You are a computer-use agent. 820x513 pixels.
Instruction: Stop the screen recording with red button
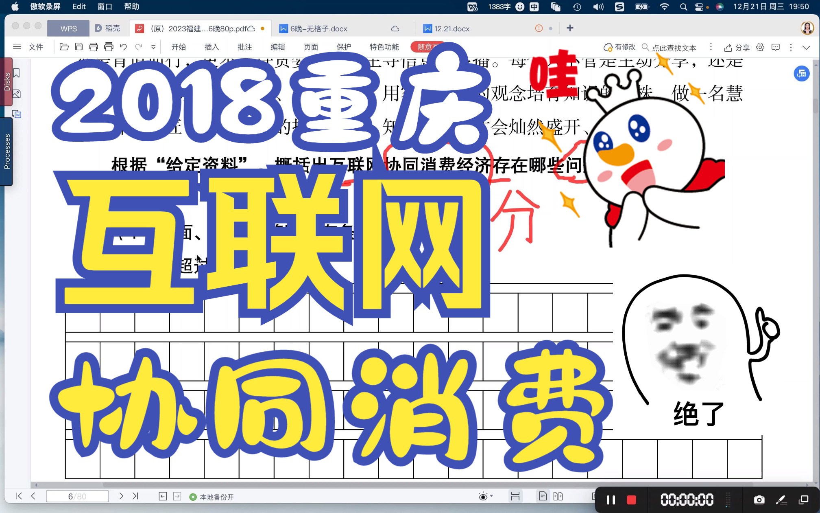click(x=631, y=500)
